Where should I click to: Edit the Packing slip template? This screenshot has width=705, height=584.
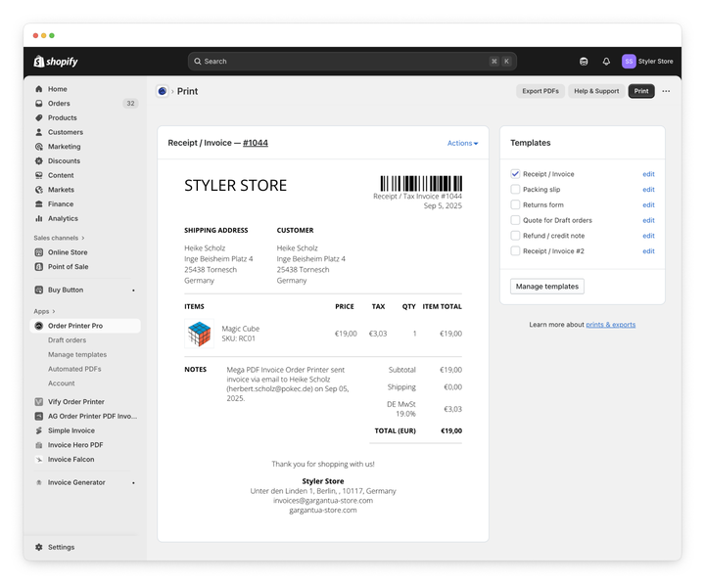coord(648,189)
